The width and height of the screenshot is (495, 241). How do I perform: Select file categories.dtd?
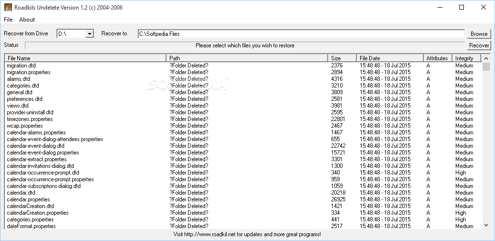click(23, 86)
